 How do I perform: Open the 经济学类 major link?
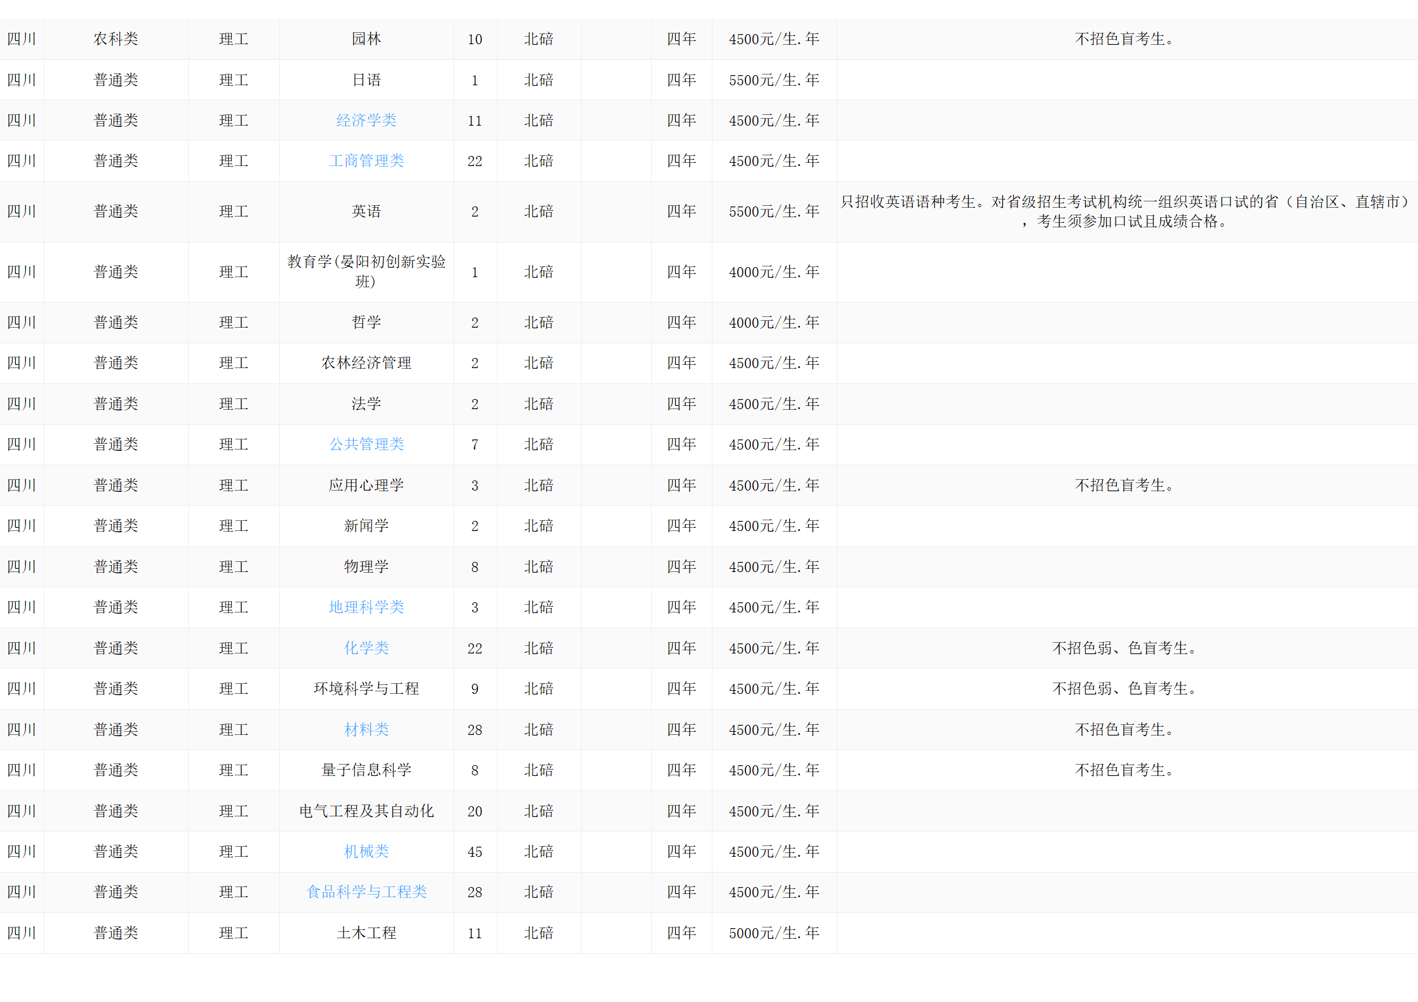point(366,121)
